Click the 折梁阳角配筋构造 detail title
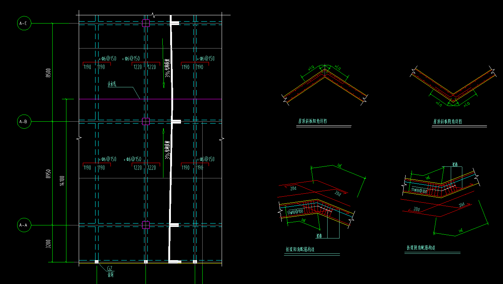 point(300,249)
